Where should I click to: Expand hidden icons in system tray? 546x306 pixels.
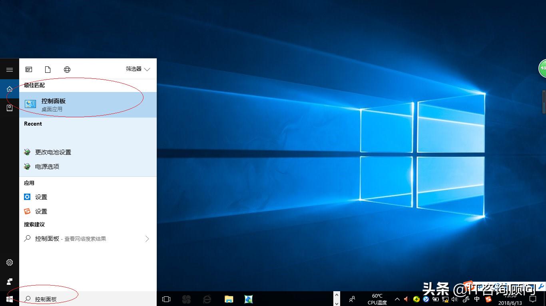tap(397, 299)
